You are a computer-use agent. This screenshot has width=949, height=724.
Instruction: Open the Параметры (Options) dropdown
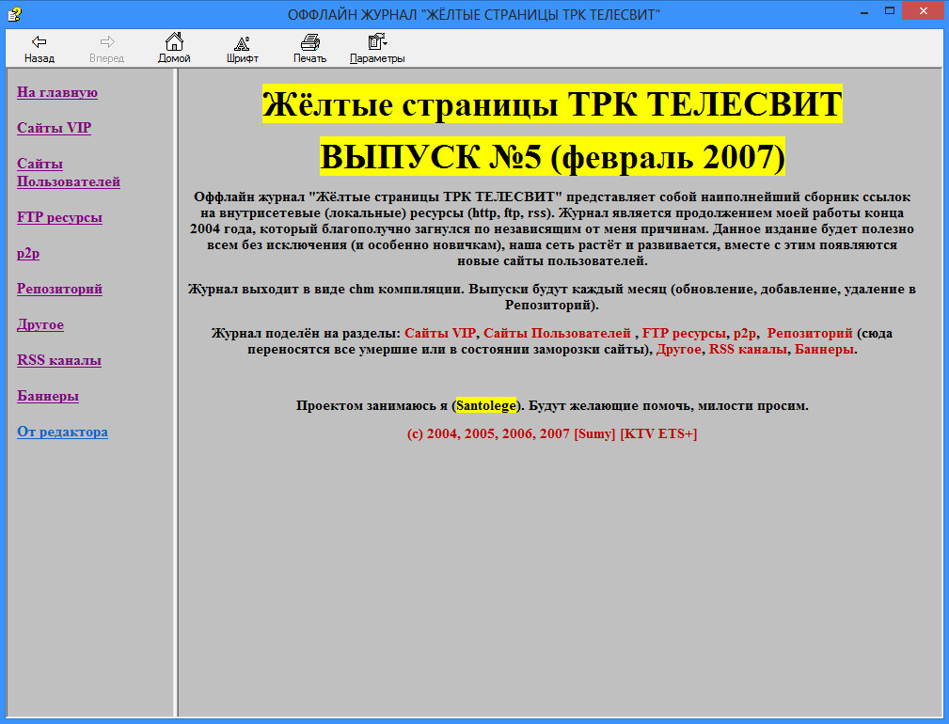(377, 48)
